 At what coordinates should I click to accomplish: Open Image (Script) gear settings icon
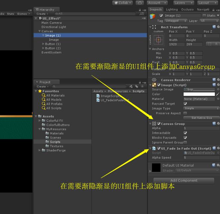[218, 85]
